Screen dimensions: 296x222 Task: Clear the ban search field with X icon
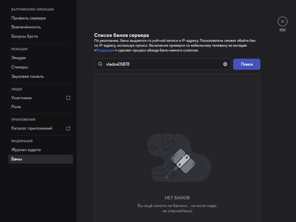[225, 64]
